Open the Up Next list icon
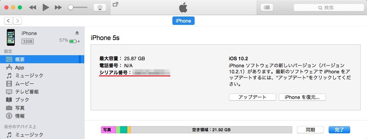Image resolution: width=367 pixels, height=139 pixels. click(267, 7)
